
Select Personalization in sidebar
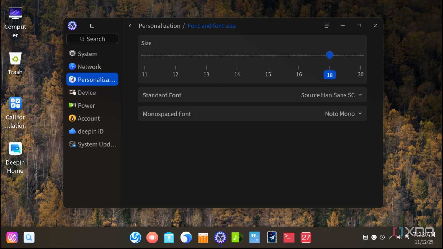(x=92, y=79)
